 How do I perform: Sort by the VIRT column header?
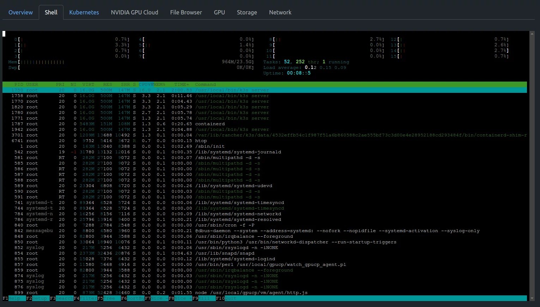pos(88,84)
